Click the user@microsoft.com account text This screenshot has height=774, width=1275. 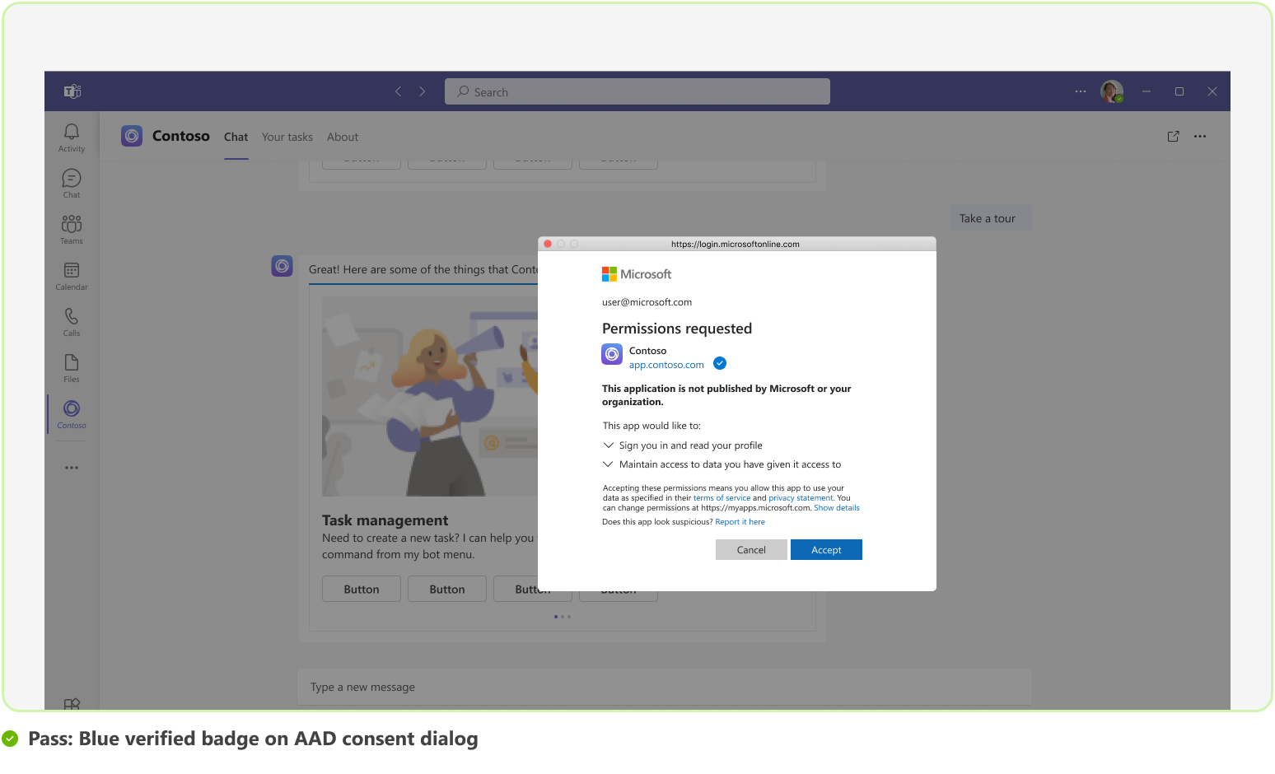[647, 302]
